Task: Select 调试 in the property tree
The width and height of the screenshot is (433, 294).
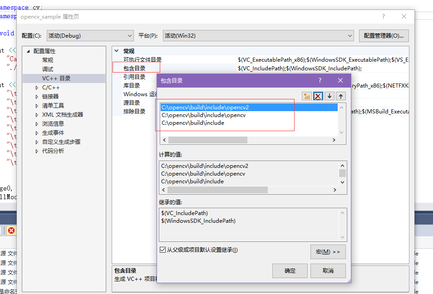Action: point(48,69)
